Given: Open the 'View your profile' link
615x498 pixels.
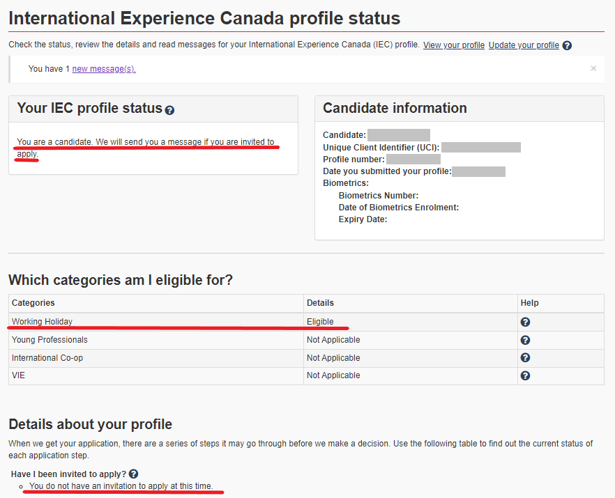Looking at the screenshot, I should [454, 45].
